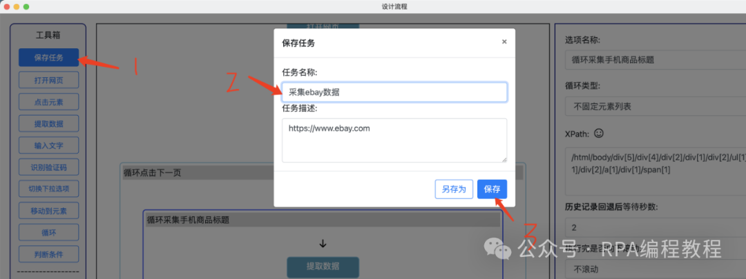Select the 切换下拉选项 tool
The height and width of the screenshot is (279, 746).
[48, 189]
